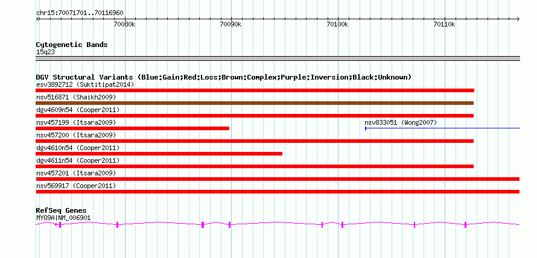Click the nsv457199 (Itsara2009) label
The height and width of the screenshot is (258, 537).
[x=76, y=122]
